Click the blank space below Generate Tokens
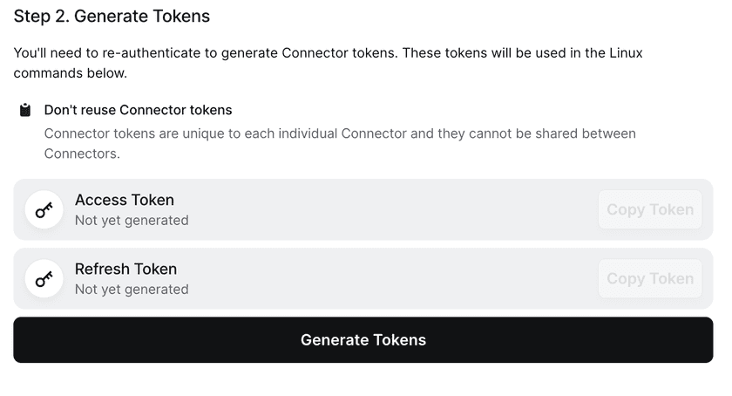Screen dimensions: 732x396 click(x=363, y=380)
